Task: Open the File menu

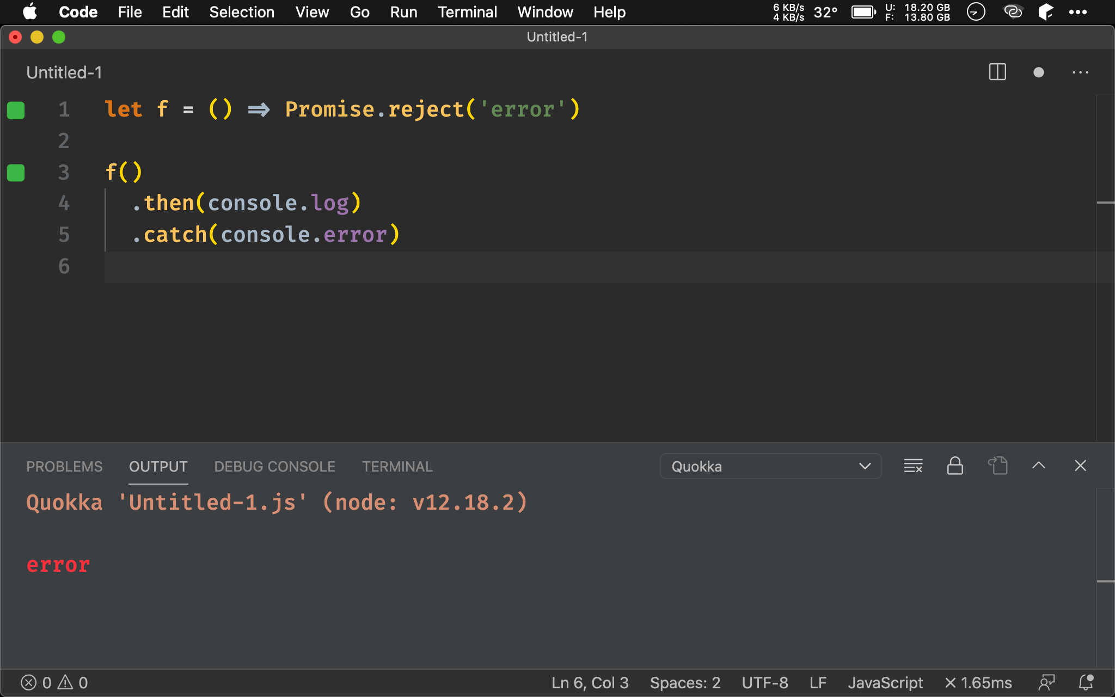Action: point(130,12)
